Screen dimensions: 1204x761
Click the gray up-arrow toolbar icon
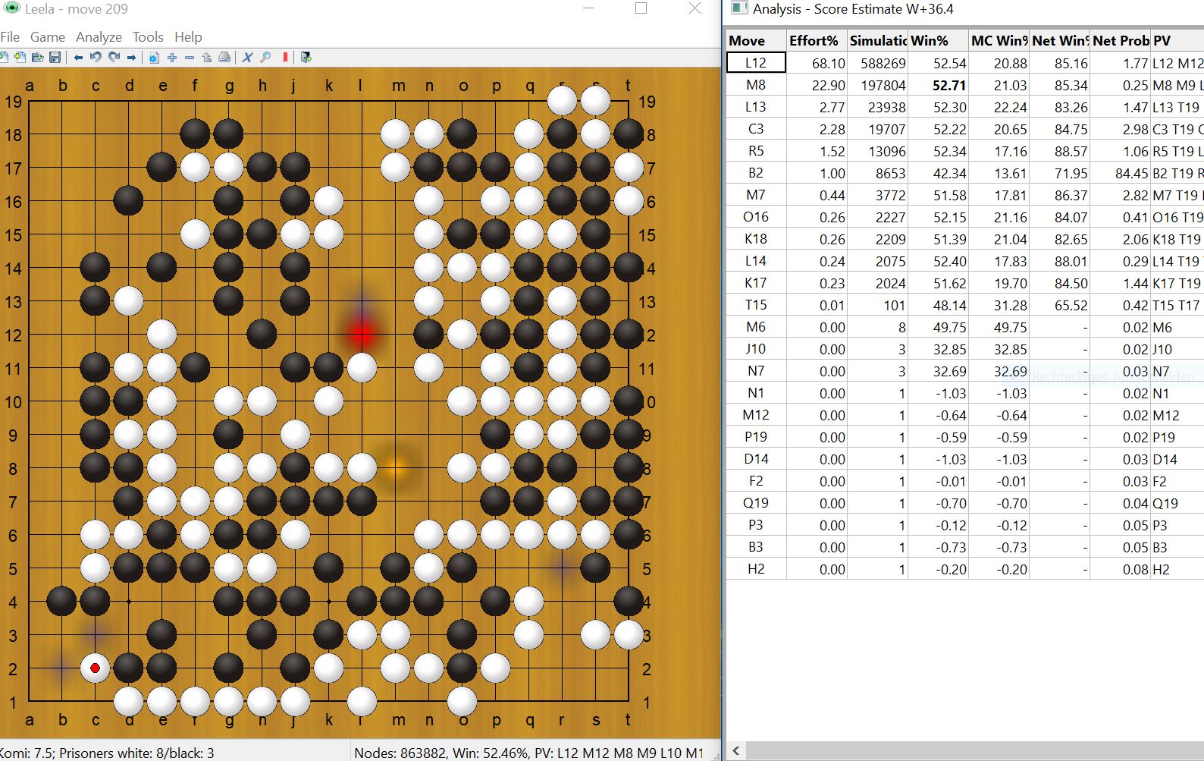[x=206, y=58]
